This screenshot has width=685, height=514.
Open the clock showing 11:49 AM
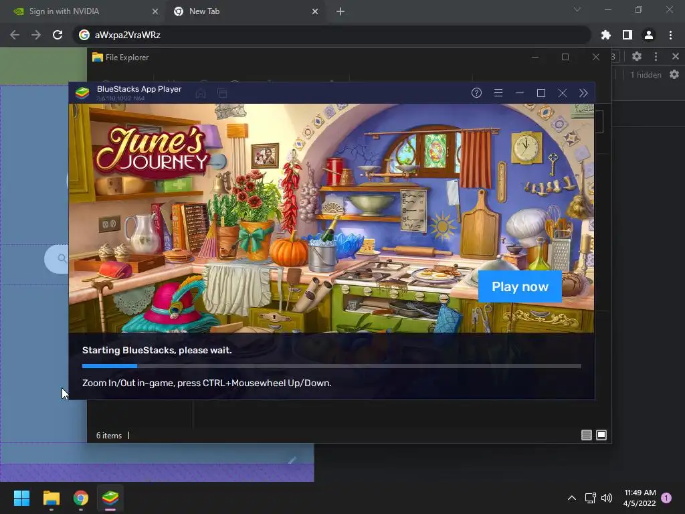click(640, 498)
